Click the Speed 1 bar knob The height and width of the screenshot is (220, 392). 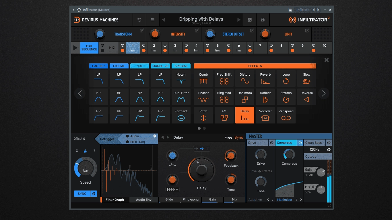[x=86, y=168]
